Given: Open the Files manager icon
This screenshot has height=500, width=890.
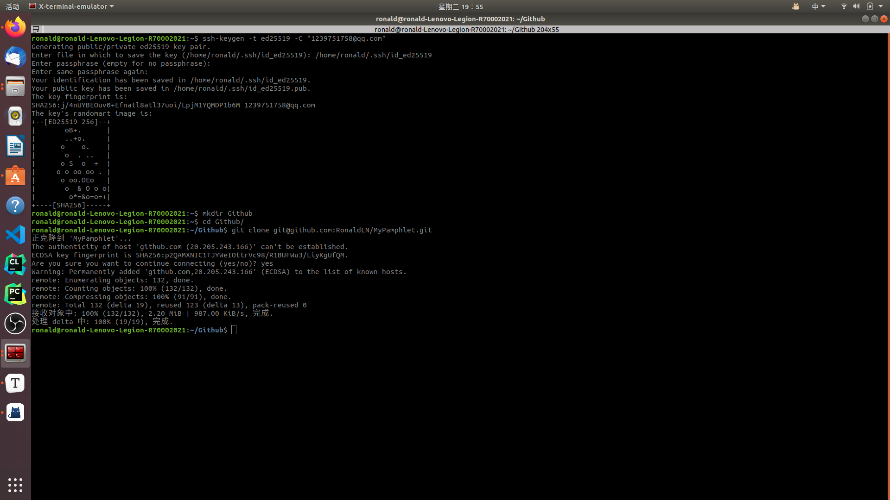Looking at the screenshot, I should coord(15,87).
